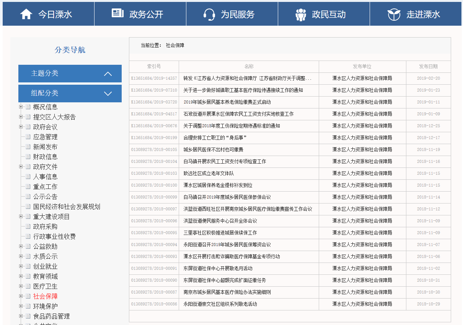Click the home icon beside 今日溧水
463x325 pixels.
[26, 14]
